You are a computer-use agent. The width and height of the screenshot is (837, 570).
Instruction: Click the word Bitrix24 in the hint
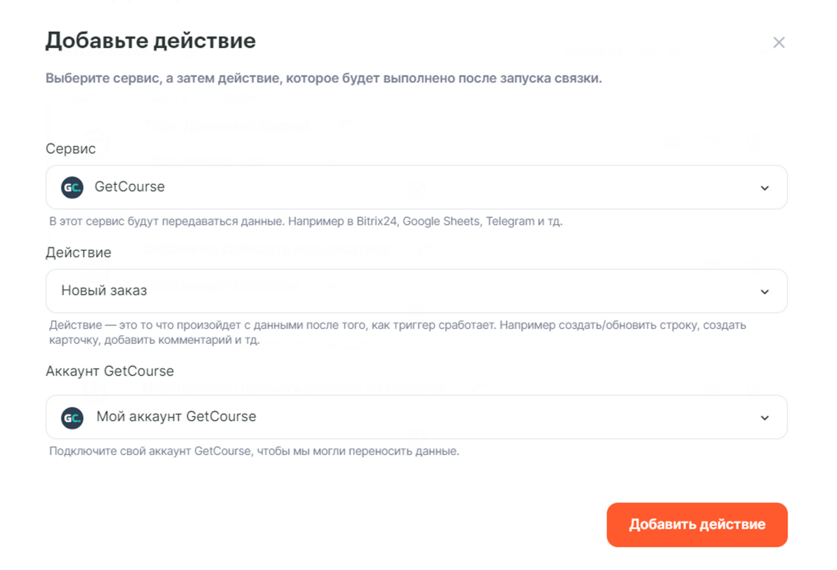click(377, 221)
